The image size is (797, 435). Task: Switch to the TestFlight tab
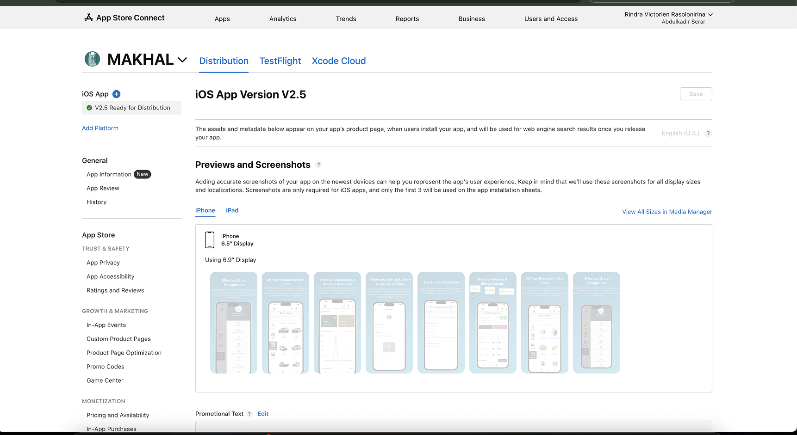click(280, 61)
